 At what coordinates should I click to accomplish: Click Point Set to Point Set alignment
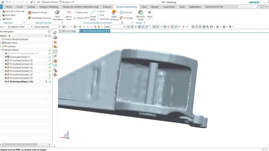(13, 11)
